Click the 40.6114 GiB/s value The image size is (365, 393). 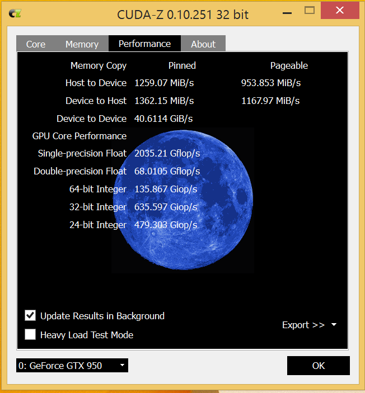point(163,119)
